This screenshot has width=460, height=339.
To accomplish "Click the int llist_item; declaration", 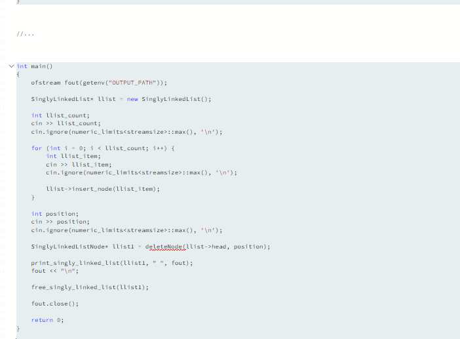I will coord(73,156).
